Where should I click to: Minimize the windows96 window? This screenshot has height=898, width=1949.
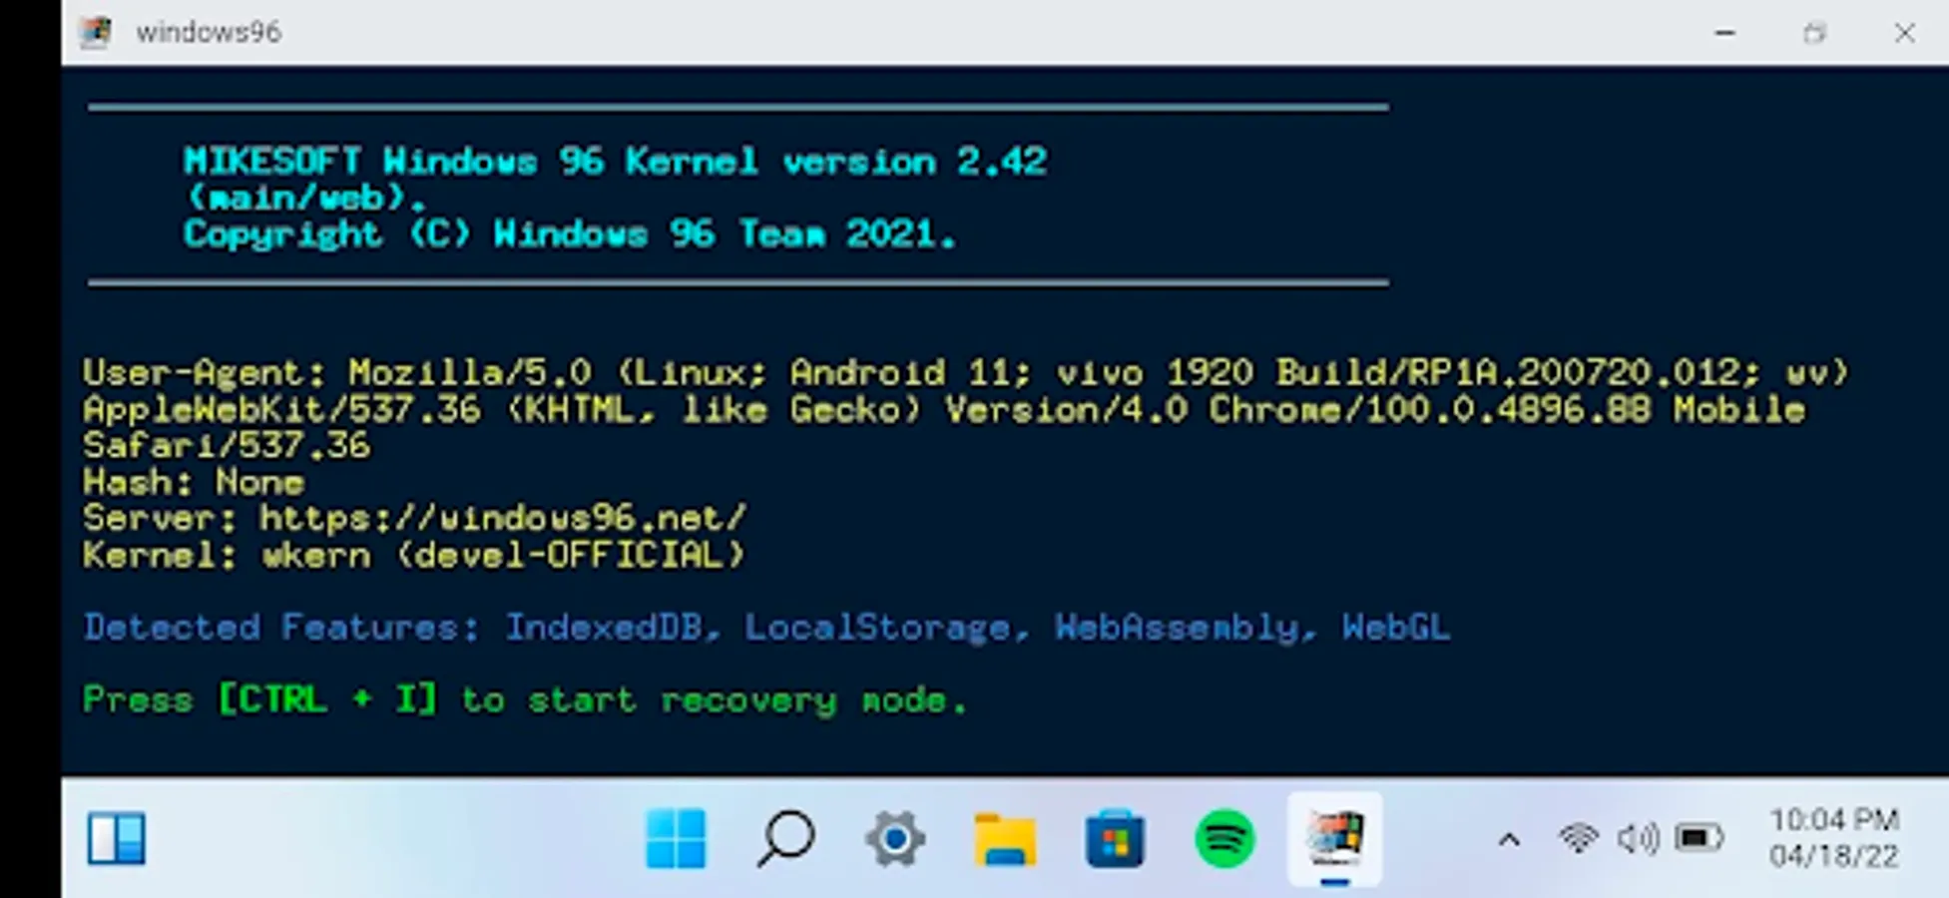click(1724, 33)
